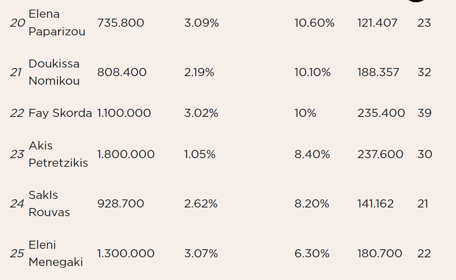Click rank number 25
The height and width of the screenshot is (280, 456).
[17, 254]
